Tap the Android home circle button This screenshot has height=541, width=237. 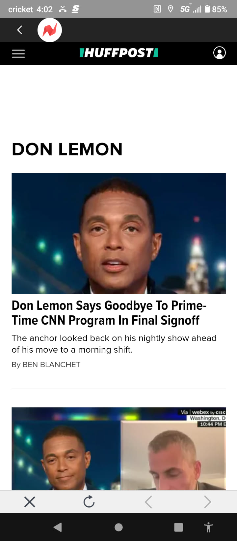click(118, 527)
